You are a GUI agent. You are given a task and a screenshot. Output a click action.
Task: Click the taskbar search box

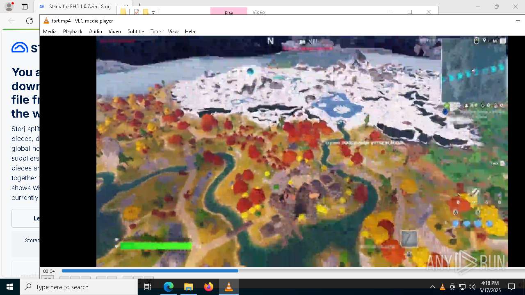[x=79, y=287]
